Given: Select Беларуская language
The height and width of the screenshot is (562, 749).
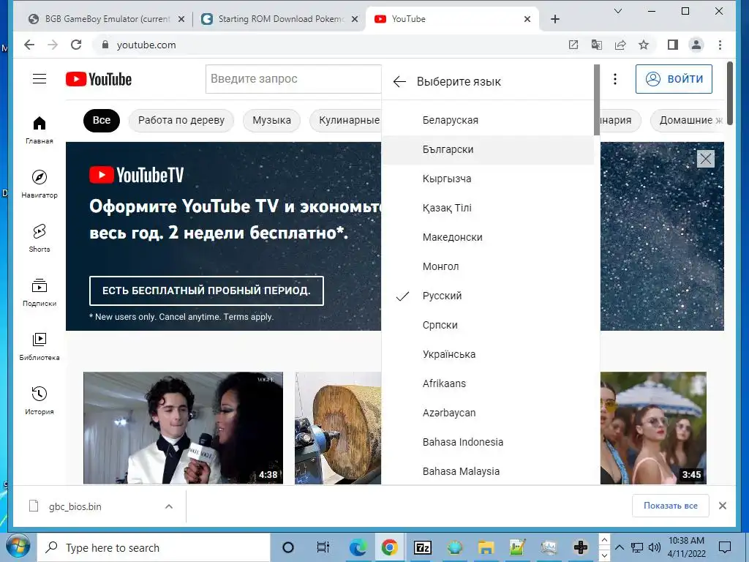Looking at the screenshot, I should 488,121.
